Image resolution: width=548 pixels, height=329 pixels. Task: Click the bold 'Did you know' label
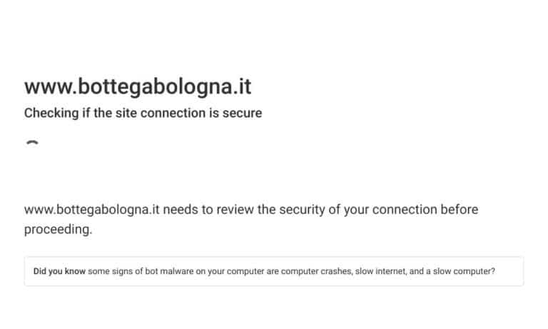tap(59, 271)
